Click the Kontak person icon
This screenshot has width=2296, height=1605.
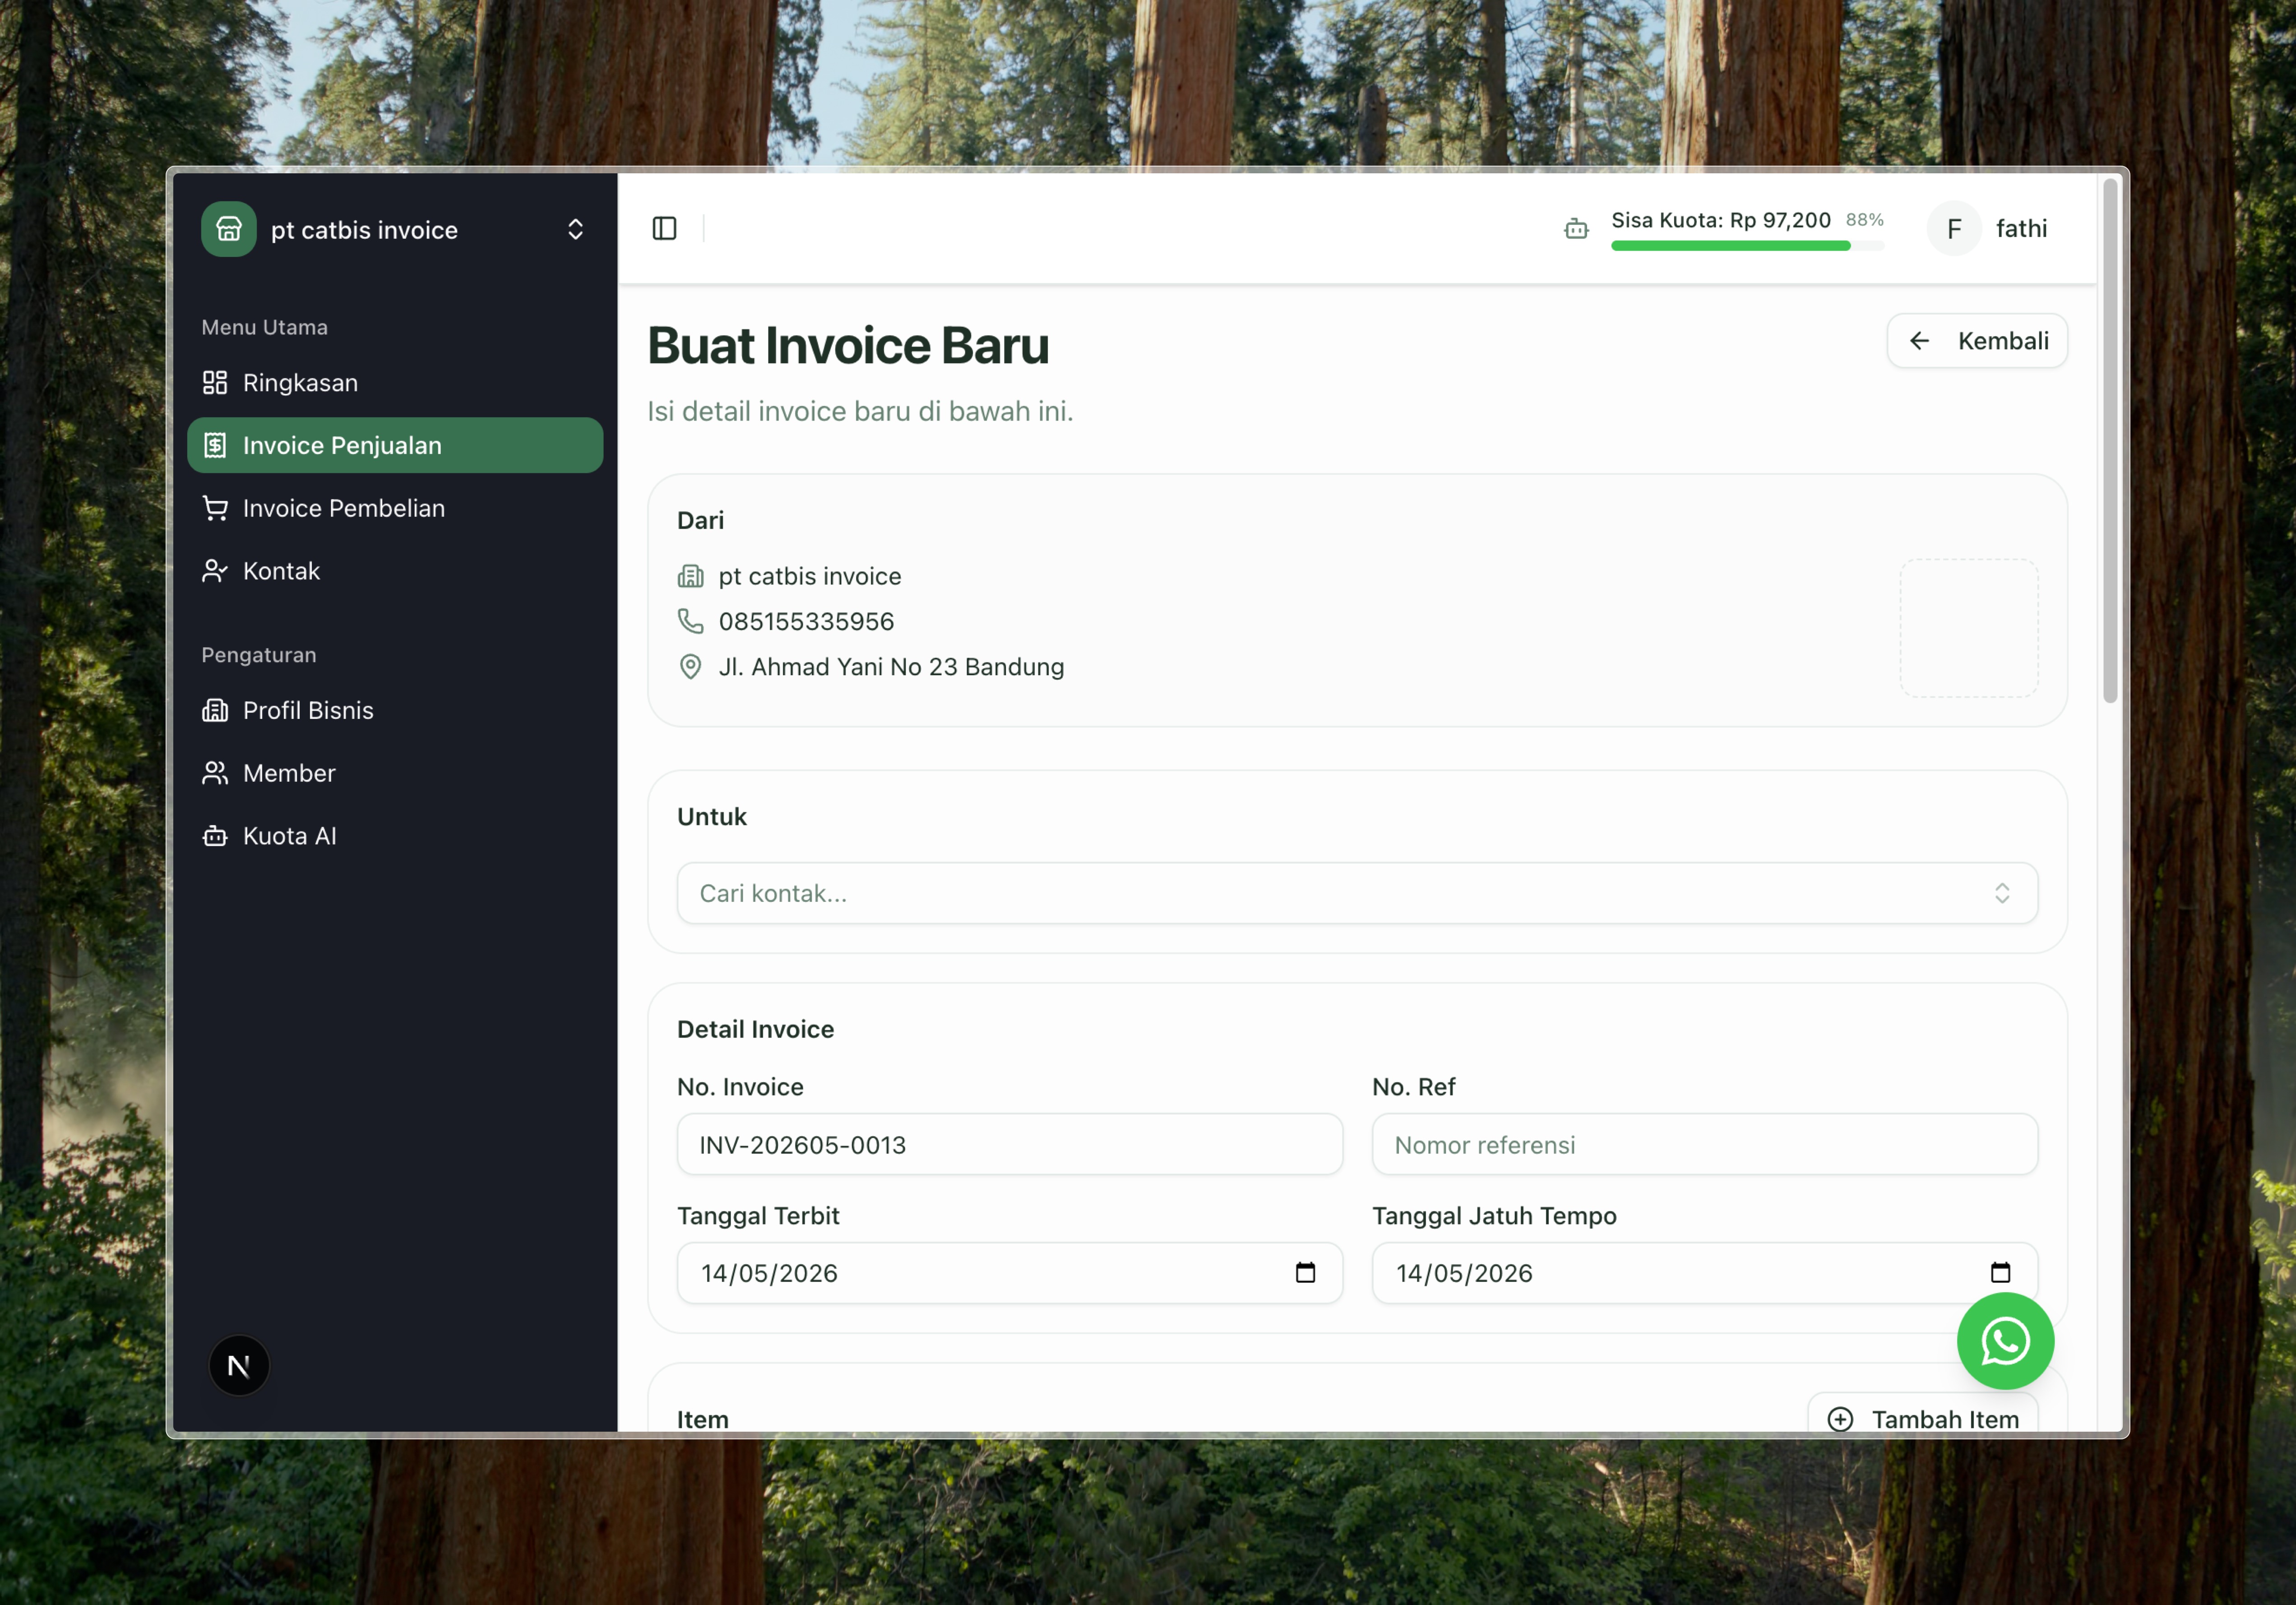[x=215, y=571]
